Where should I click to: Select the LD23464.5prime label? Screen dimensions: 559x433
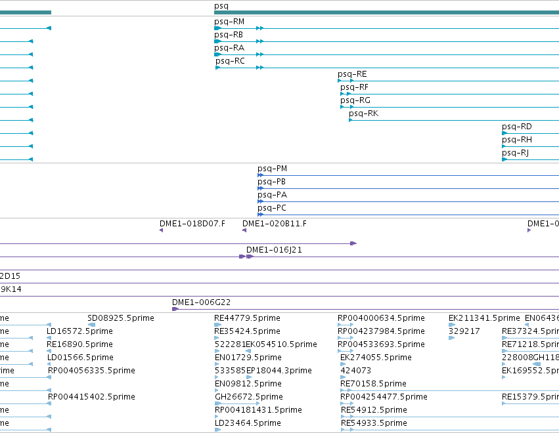(248, 423)
